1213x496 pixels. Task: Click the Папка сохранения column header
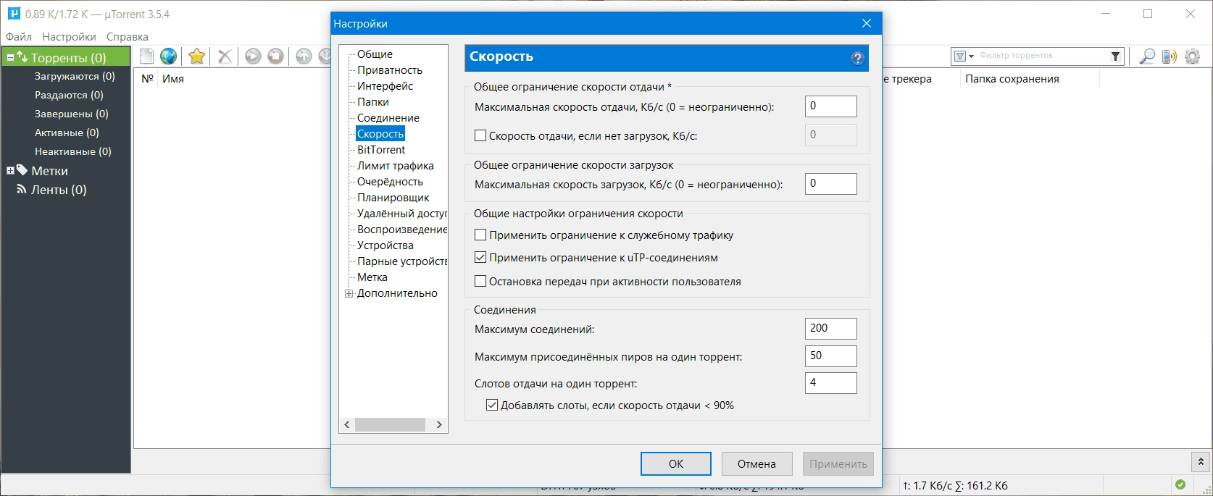pyautogui.click(x=1012, y=78)
